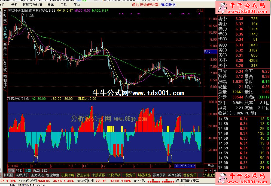Click the diamond icon above the price axis

tap(198, 11)
